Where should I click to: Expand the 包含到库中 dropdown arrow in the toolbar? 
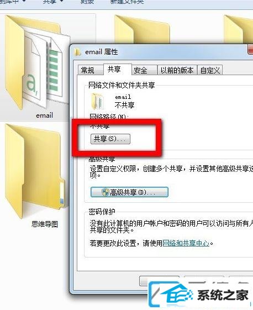click(24, 1)
